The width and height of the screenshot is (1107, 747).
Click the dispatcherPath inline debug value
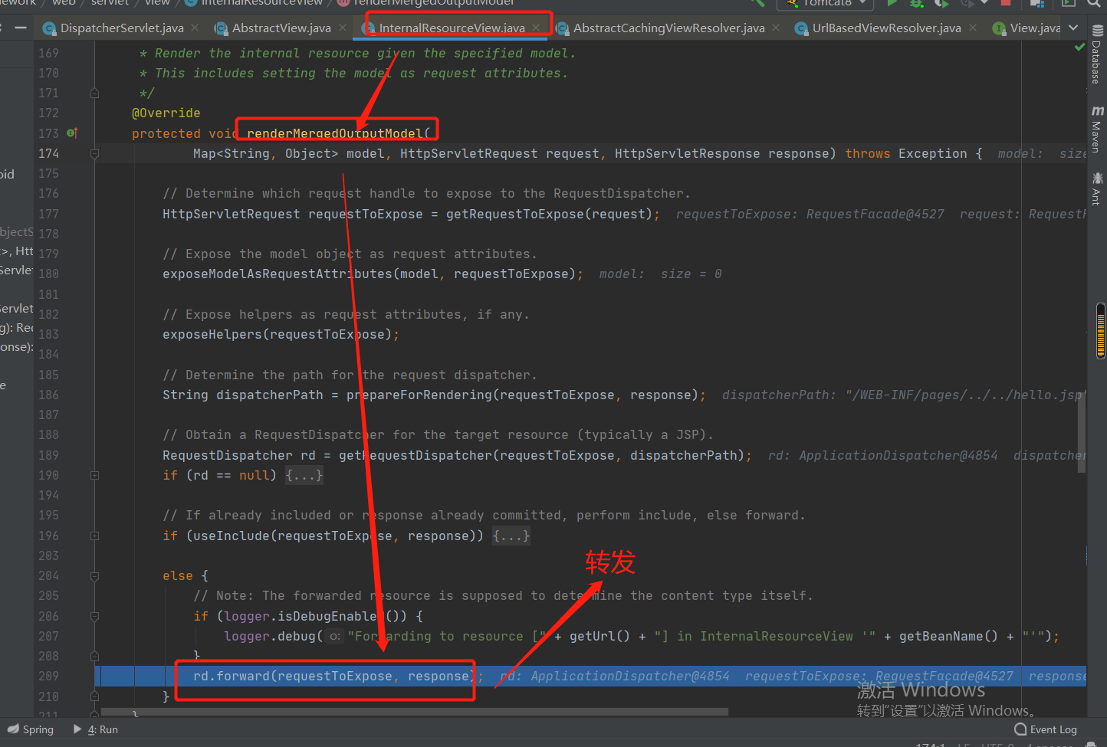pyautogui.click(x=903, y=395)
